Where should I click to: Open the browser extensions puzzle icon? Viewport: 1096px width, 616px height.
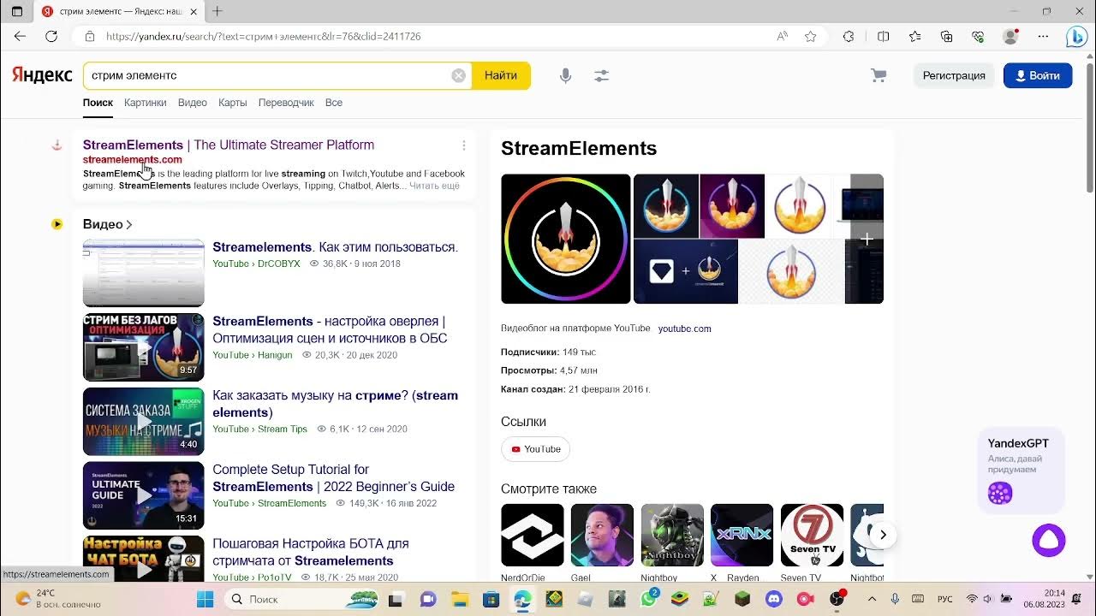click(849, 37)
